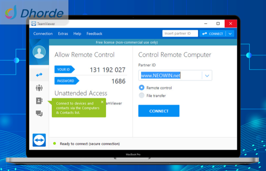Click the Insert partner ID field

tap(180, 33)
